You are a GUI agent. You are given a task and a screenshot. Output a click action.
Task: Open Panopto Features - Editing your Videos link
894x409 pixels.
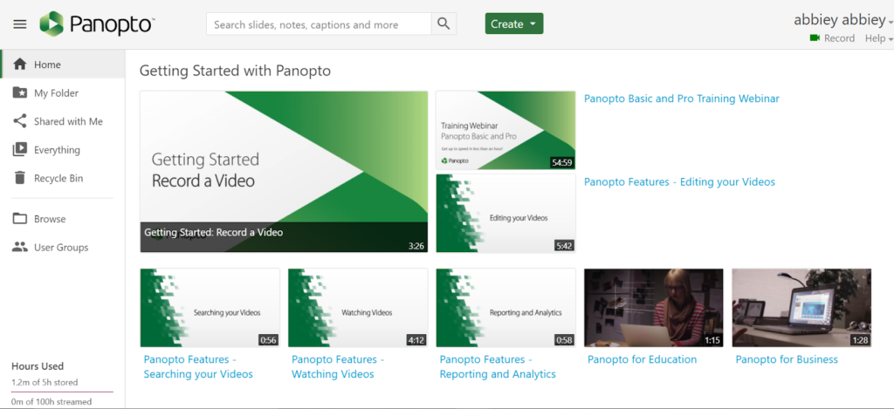click(x=679, y=181)
